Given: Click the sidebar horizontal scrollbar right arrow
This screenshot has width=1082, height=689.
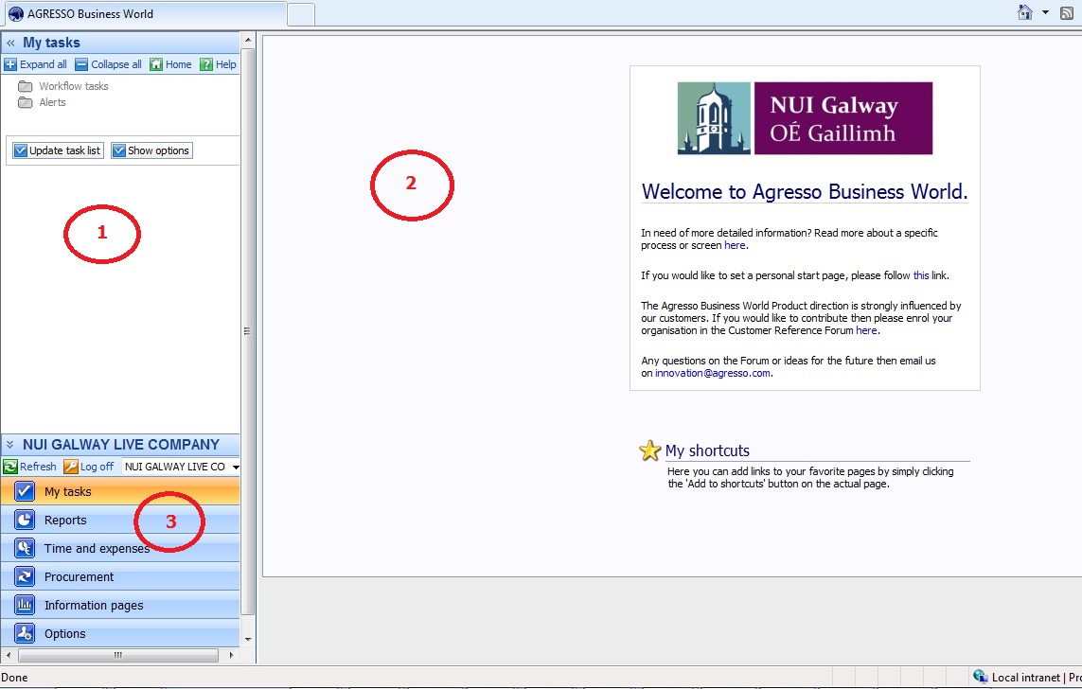Looking at the screenshot, I should point(231,655).
